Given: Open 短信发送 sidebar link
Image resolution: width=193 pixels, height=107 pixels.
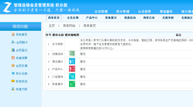Looking at the screenshot, I should click(x=22, y=81).
